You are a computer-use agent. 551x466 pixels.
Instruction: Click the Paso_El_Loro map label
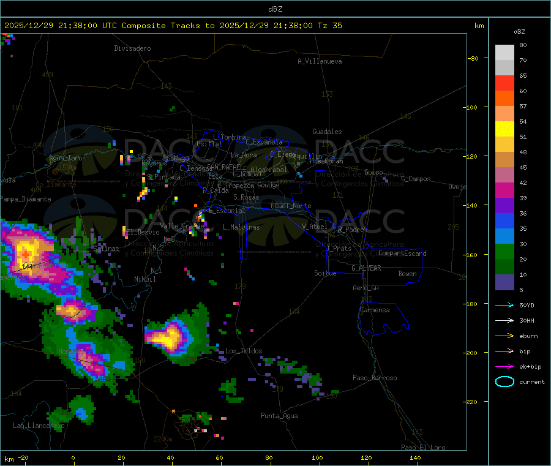(x=424, y=448)
